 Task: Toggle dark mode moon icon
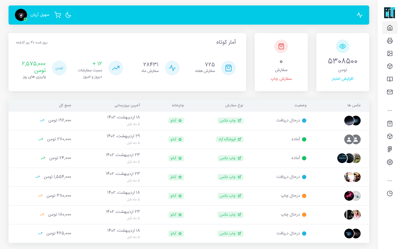pyautogui.click(x=68, y=15)
